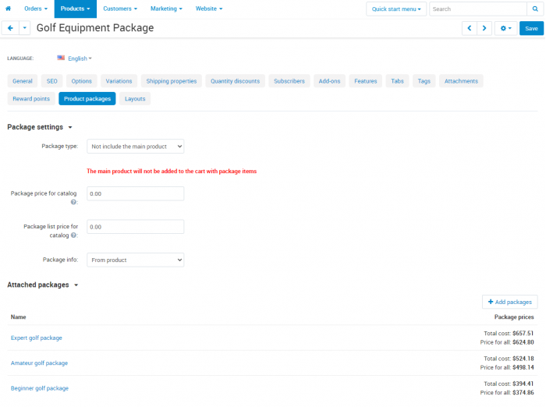Click the US flag language icon

[61, 58]
